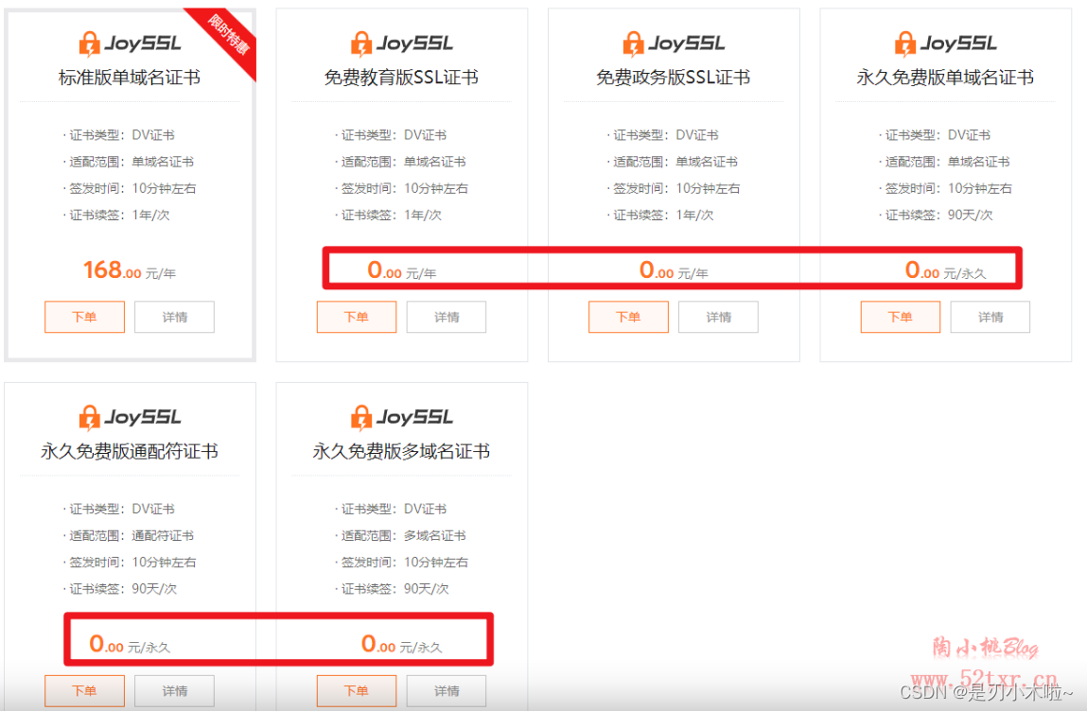Click 适配范围: 多域名证书 row
Screen dimensions: 1087x711
pos(401,536)
